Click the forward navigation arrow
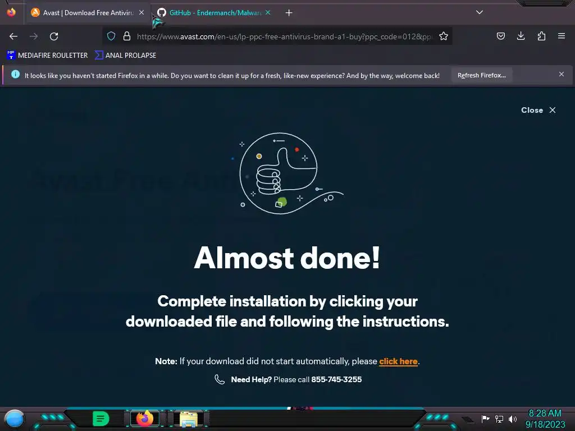 coord(34,36)
